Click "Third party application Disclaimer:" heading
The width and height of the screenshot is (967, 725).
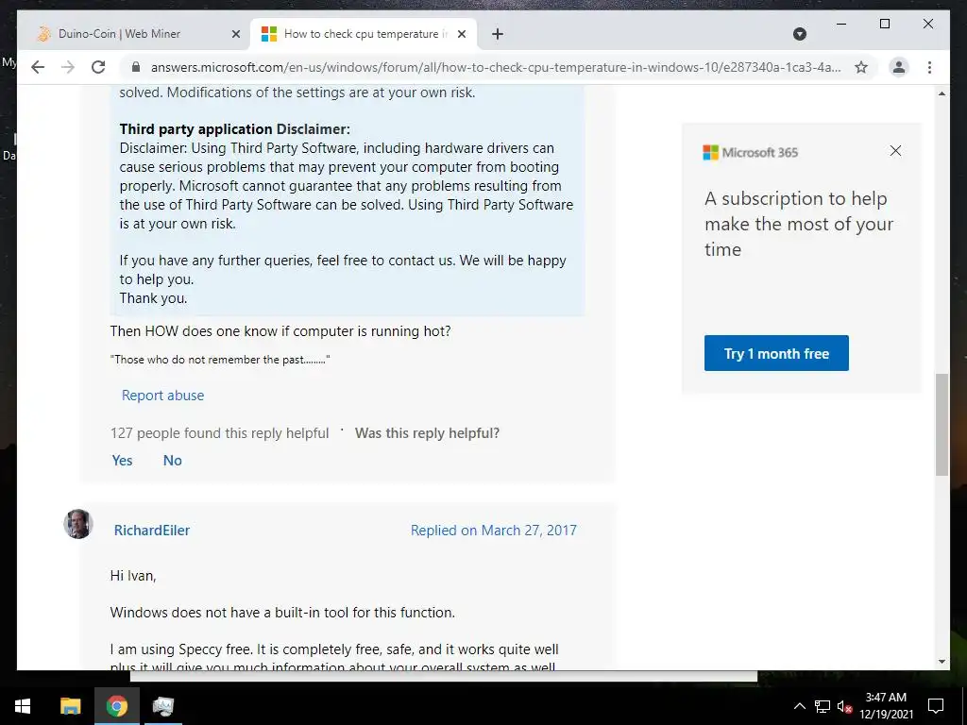235,128
